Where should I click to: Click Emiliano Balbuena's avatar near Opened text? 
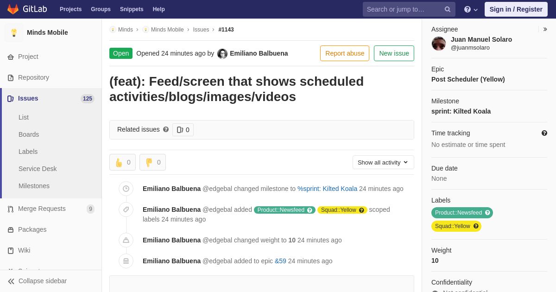tap(222, 54)
